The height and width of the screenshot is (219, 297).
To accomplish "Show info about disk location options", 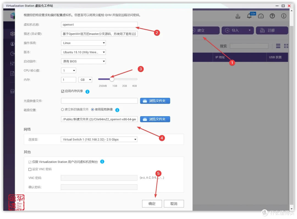I will click(117, 110).
